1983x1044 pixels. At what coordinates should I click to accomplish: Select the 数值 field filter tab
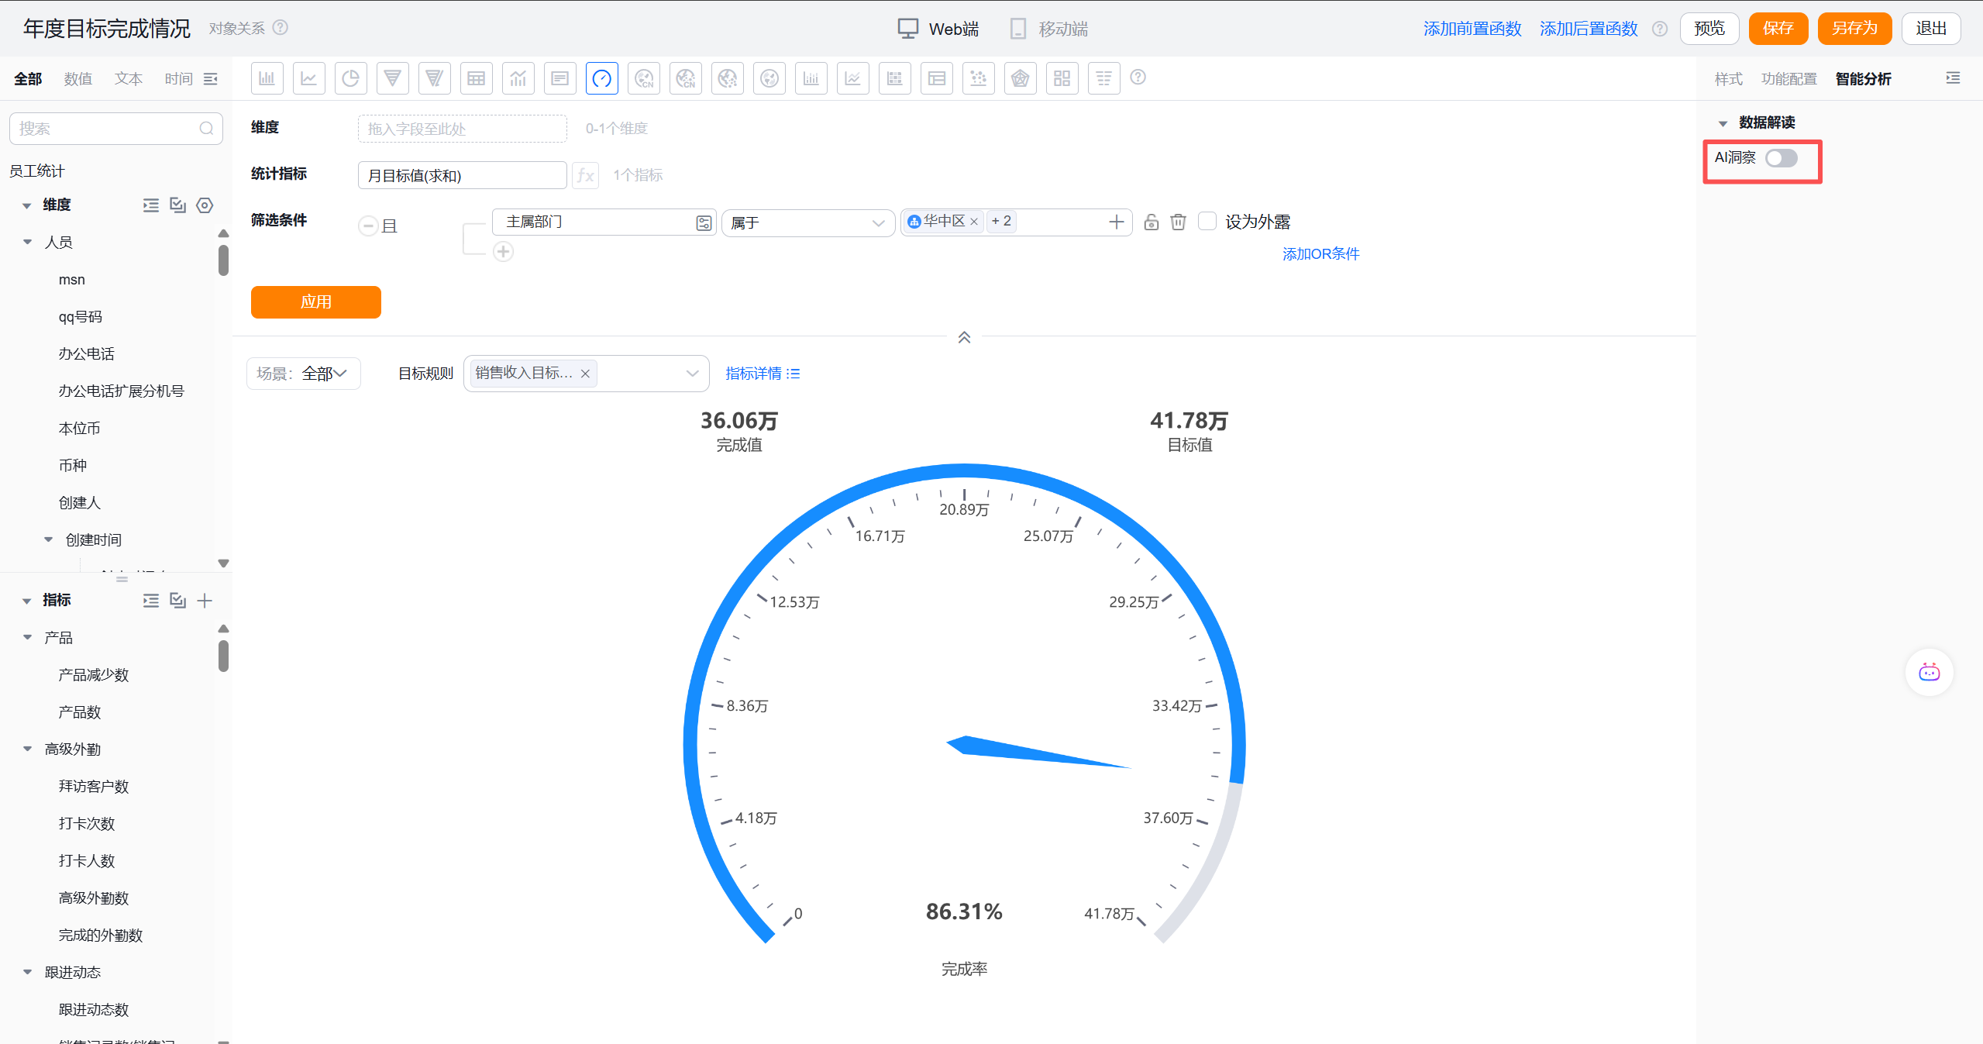[77, 79]
